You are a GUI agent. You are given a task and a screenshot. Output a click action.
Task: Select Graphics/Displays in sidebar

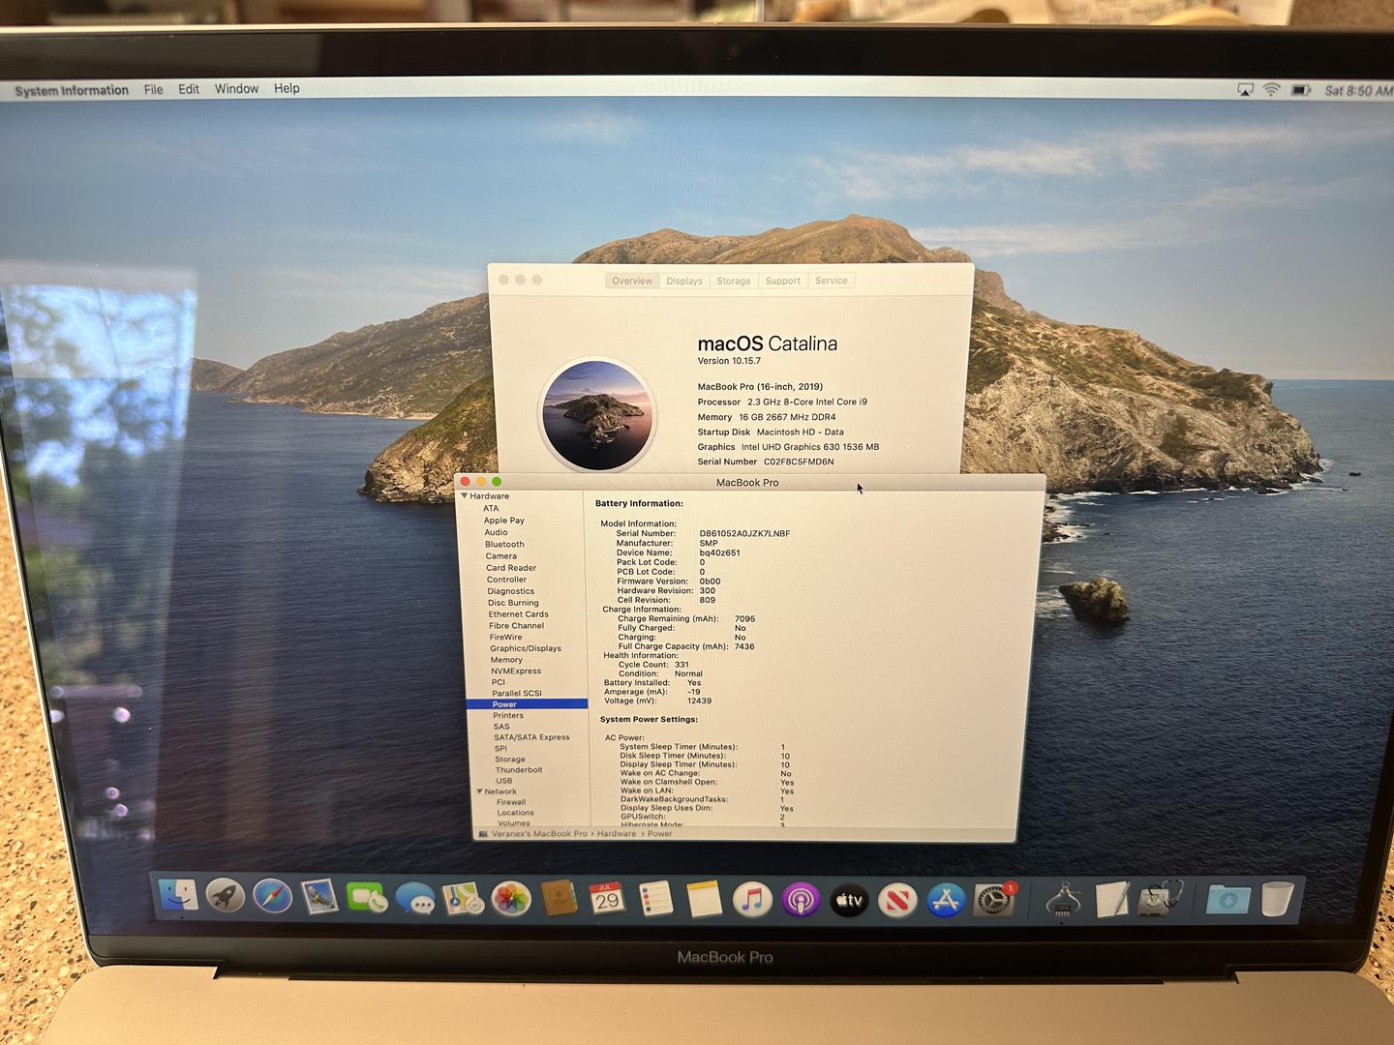[x=526, y=648]
